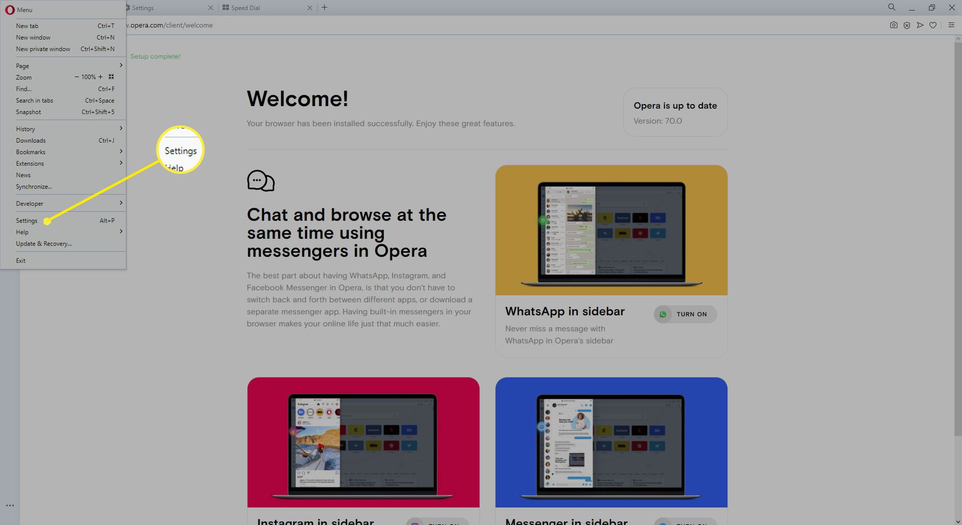Click the Messenger laptop preview image
The image size is (962, 525).
[x=611, y=442]
